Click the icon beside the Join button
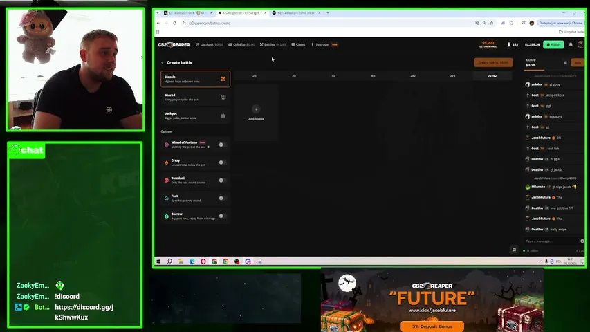This screenshot has width=590, height=332. (x=565, y=62)
